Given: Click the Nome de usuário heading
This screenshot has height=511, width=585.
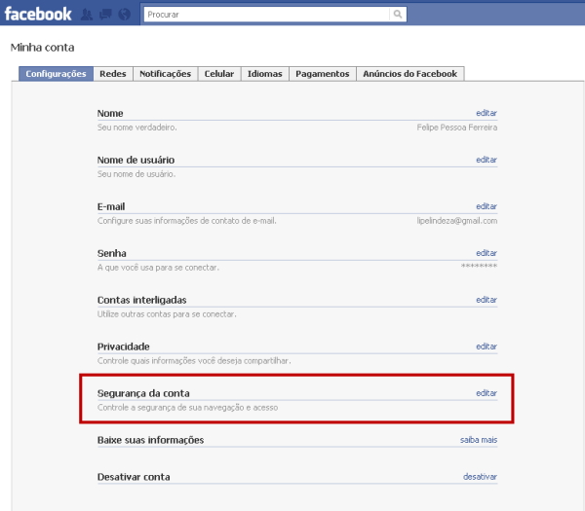Looking at the screenshot, I should [x=136, y=160].
